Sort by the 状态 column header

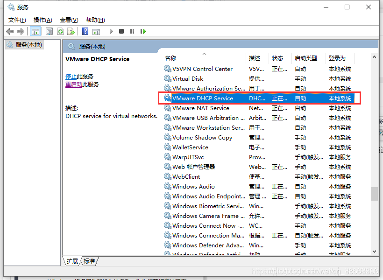(280, 58)
